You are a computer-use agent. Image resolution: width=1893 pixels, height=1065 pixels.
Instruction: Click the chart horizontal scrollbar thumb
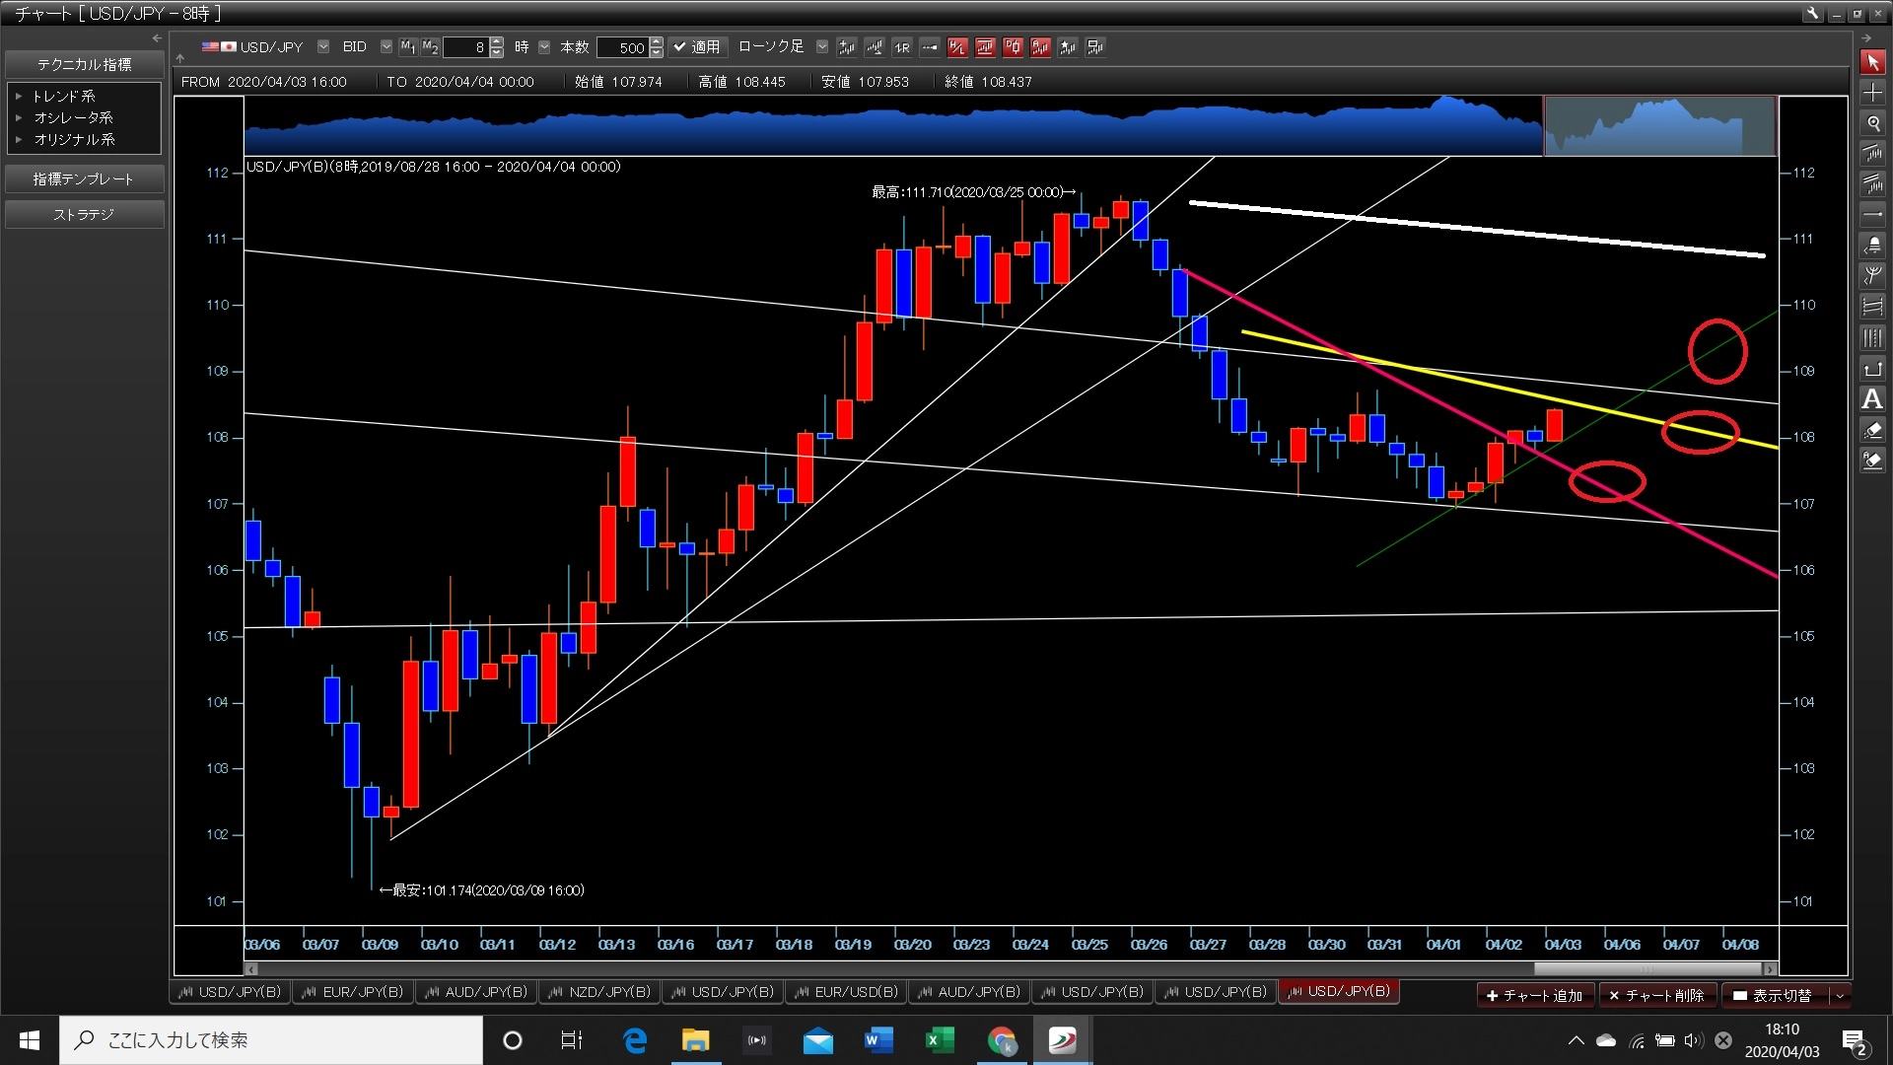coord(1647,969)
